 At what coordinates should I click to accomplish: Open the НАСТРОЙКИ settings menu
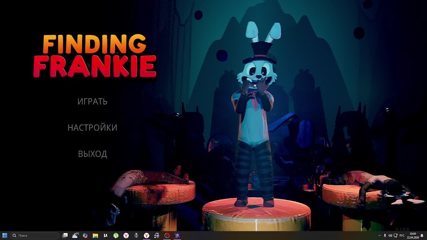(92, 128)
